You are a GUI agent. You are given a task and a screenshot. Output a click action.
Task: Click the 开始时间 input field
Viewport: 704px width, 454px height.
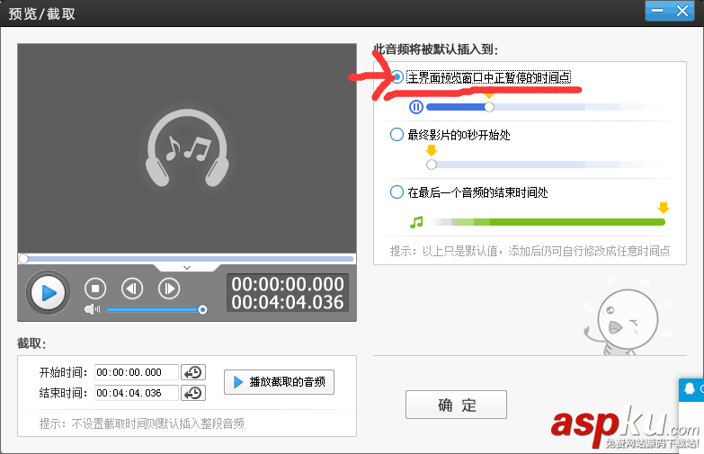[x=137, y=372]
